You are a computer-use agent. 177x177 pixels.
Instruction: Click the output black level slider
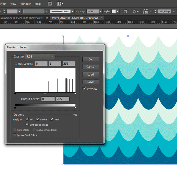click(x=15, y=108)
